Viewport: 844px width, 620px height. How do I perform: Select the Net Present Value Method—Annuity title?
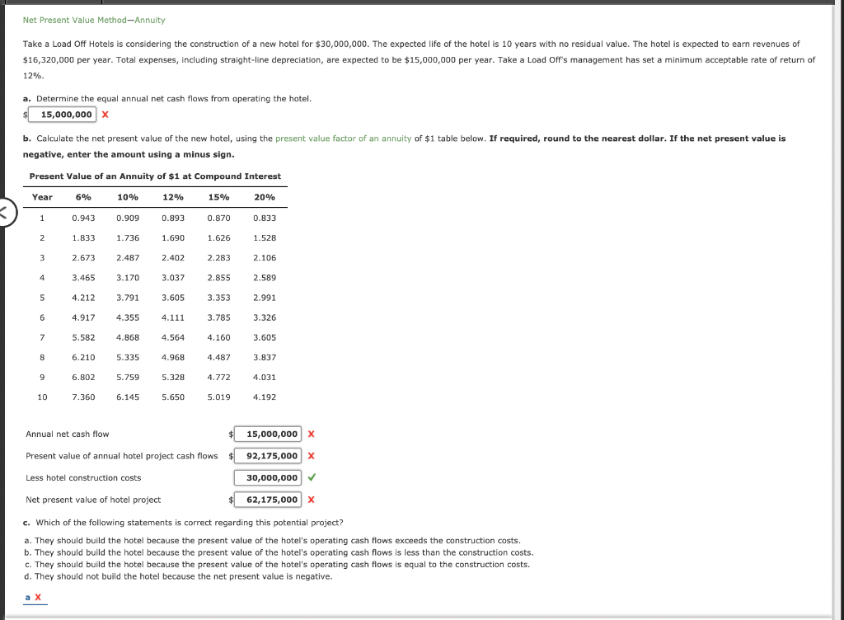pos(93,19)
